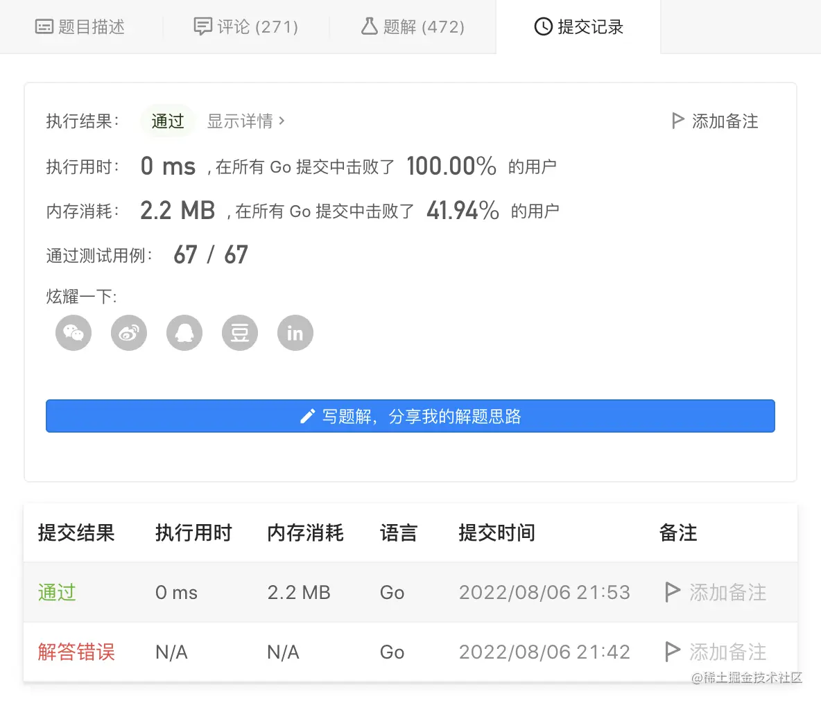Click flag icon in 21:53 submission row
The width and height of the screenshot is (821, 703).
[x=673, y=592]
